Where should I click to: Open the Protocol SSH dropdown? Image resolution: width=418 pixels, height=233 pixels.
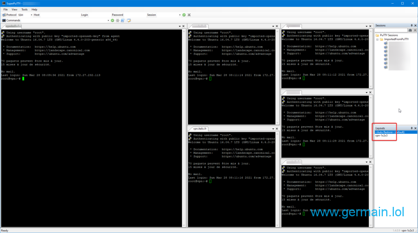click(x=31, y=15)
